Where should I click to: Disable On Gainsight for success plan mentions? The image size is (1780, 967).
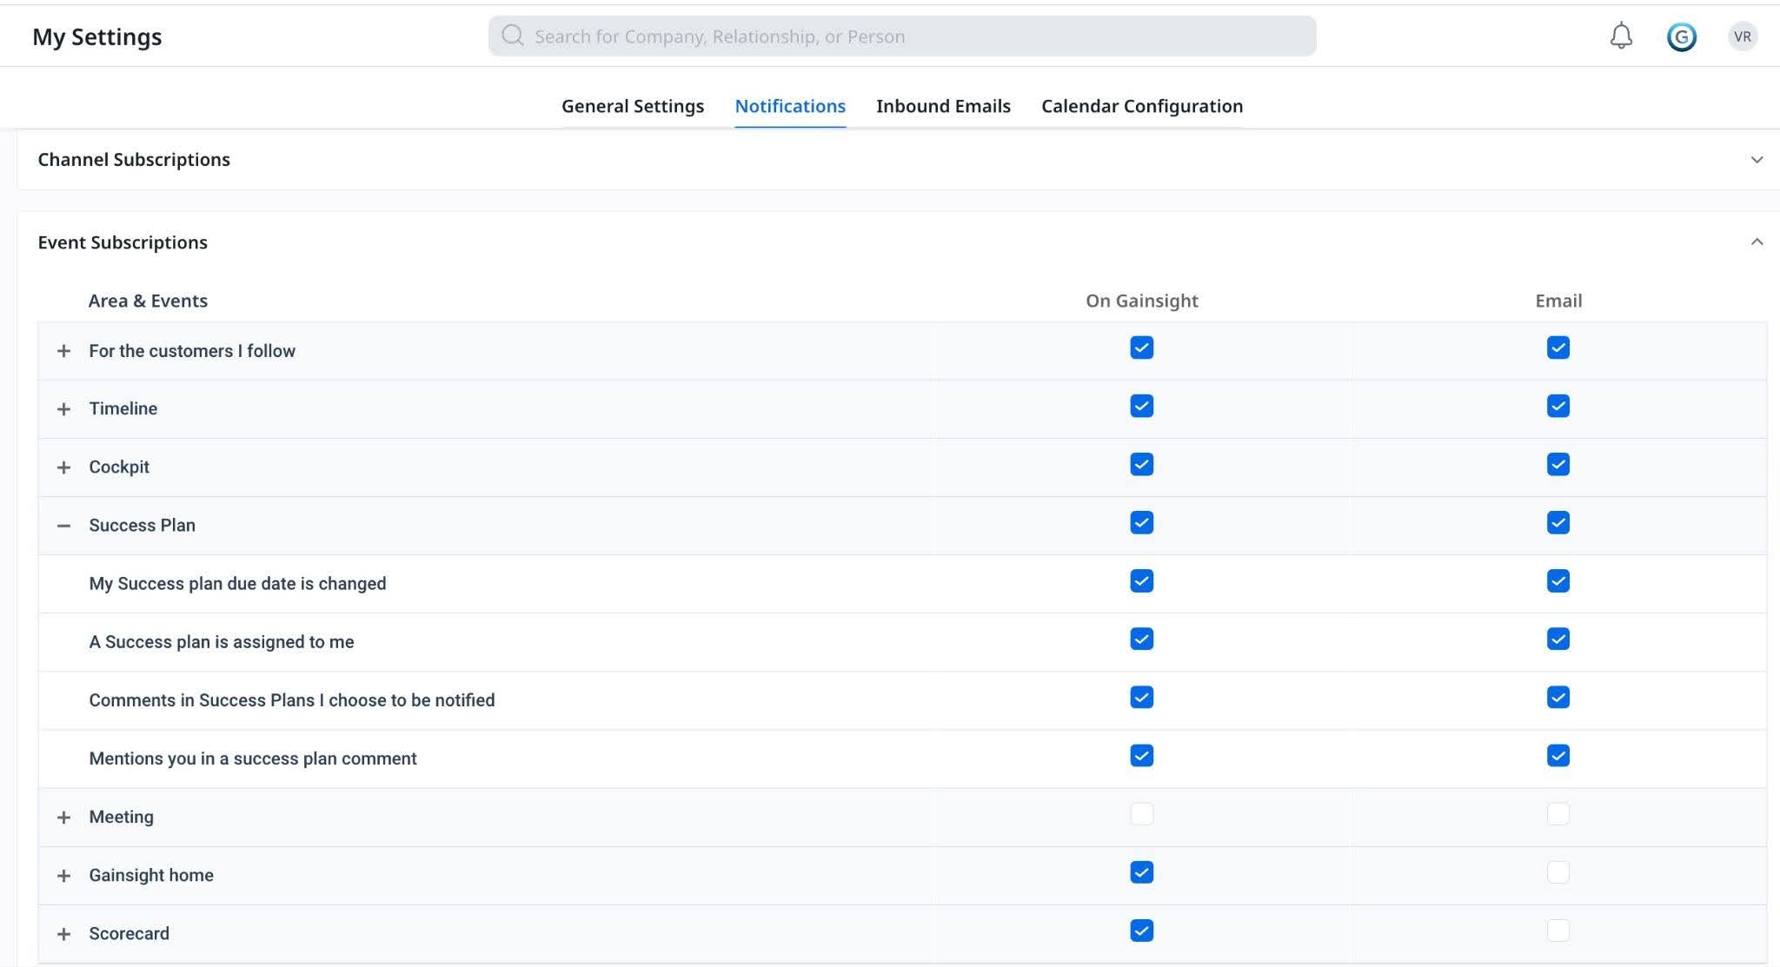tap(1141, 755)
